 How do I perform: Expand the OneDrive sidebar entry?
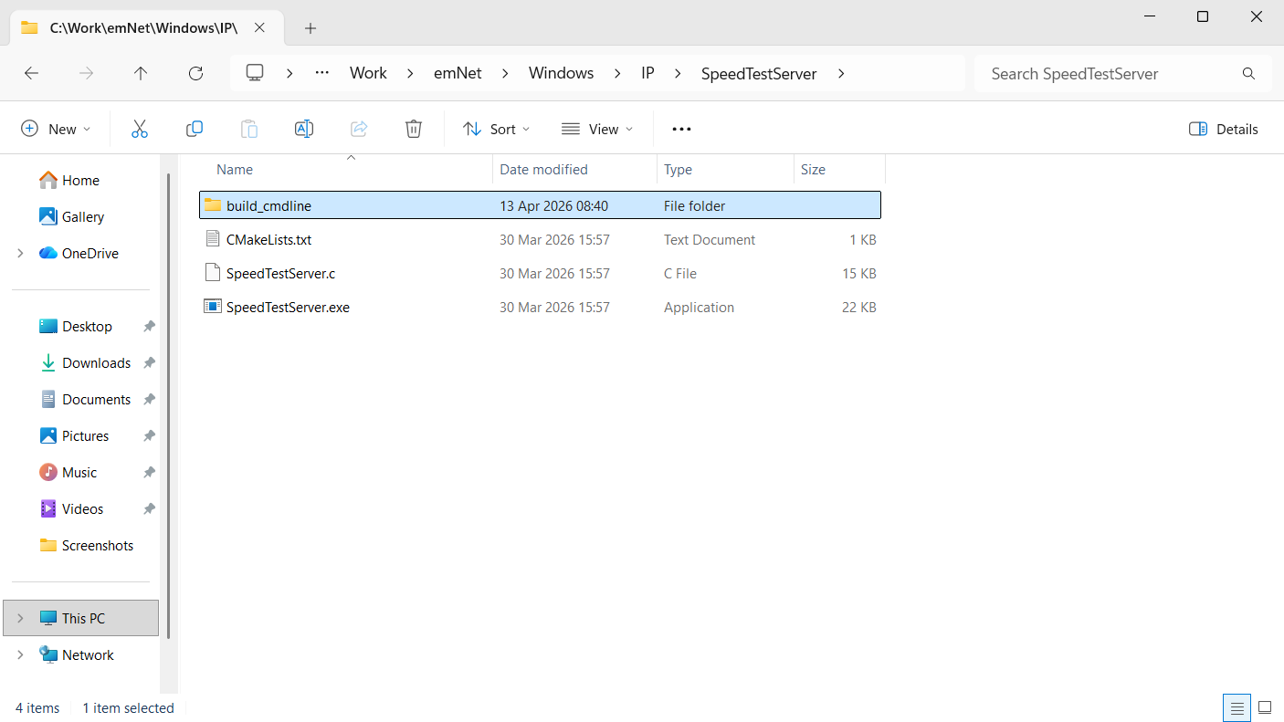[20, 253]
